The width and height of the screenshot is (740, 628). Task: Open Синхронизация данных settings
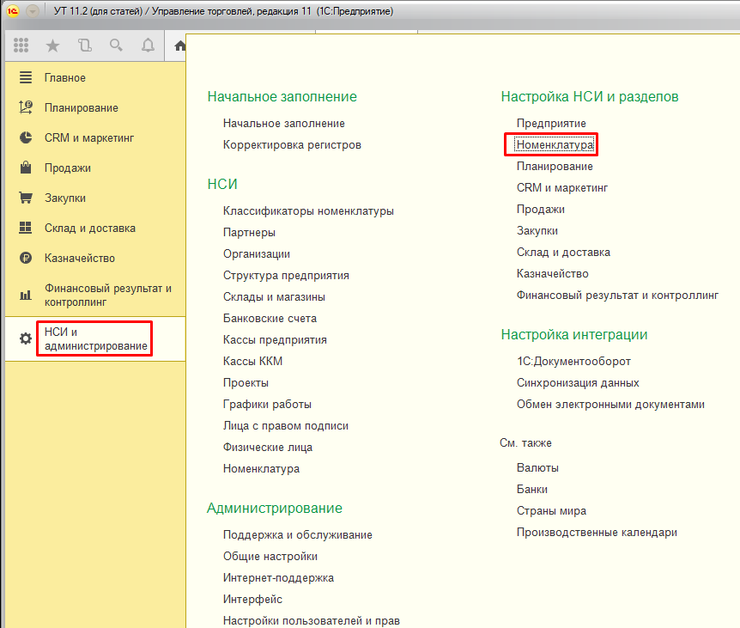(x=578, y=383)
